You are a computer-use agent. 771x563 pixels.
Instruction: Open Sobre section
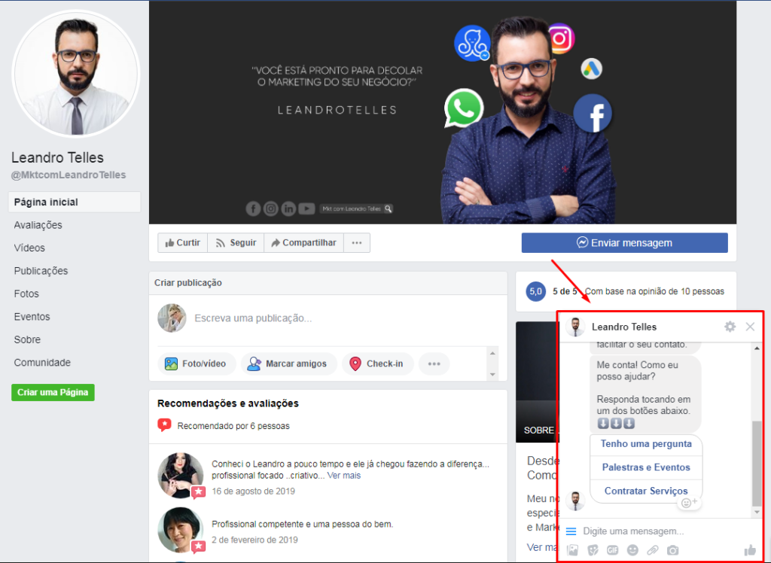click(28, 339)
